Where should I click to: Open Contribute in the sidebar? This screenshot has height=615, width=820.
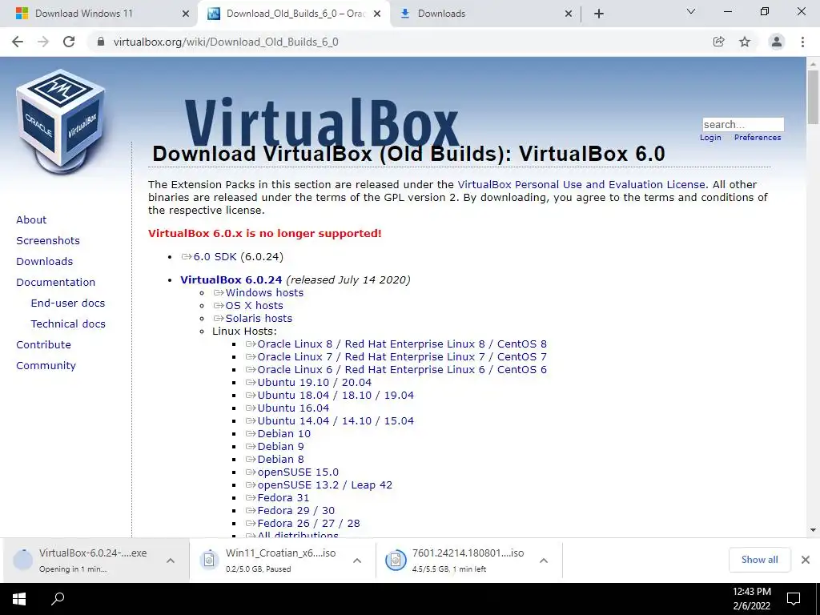[43, 345]
